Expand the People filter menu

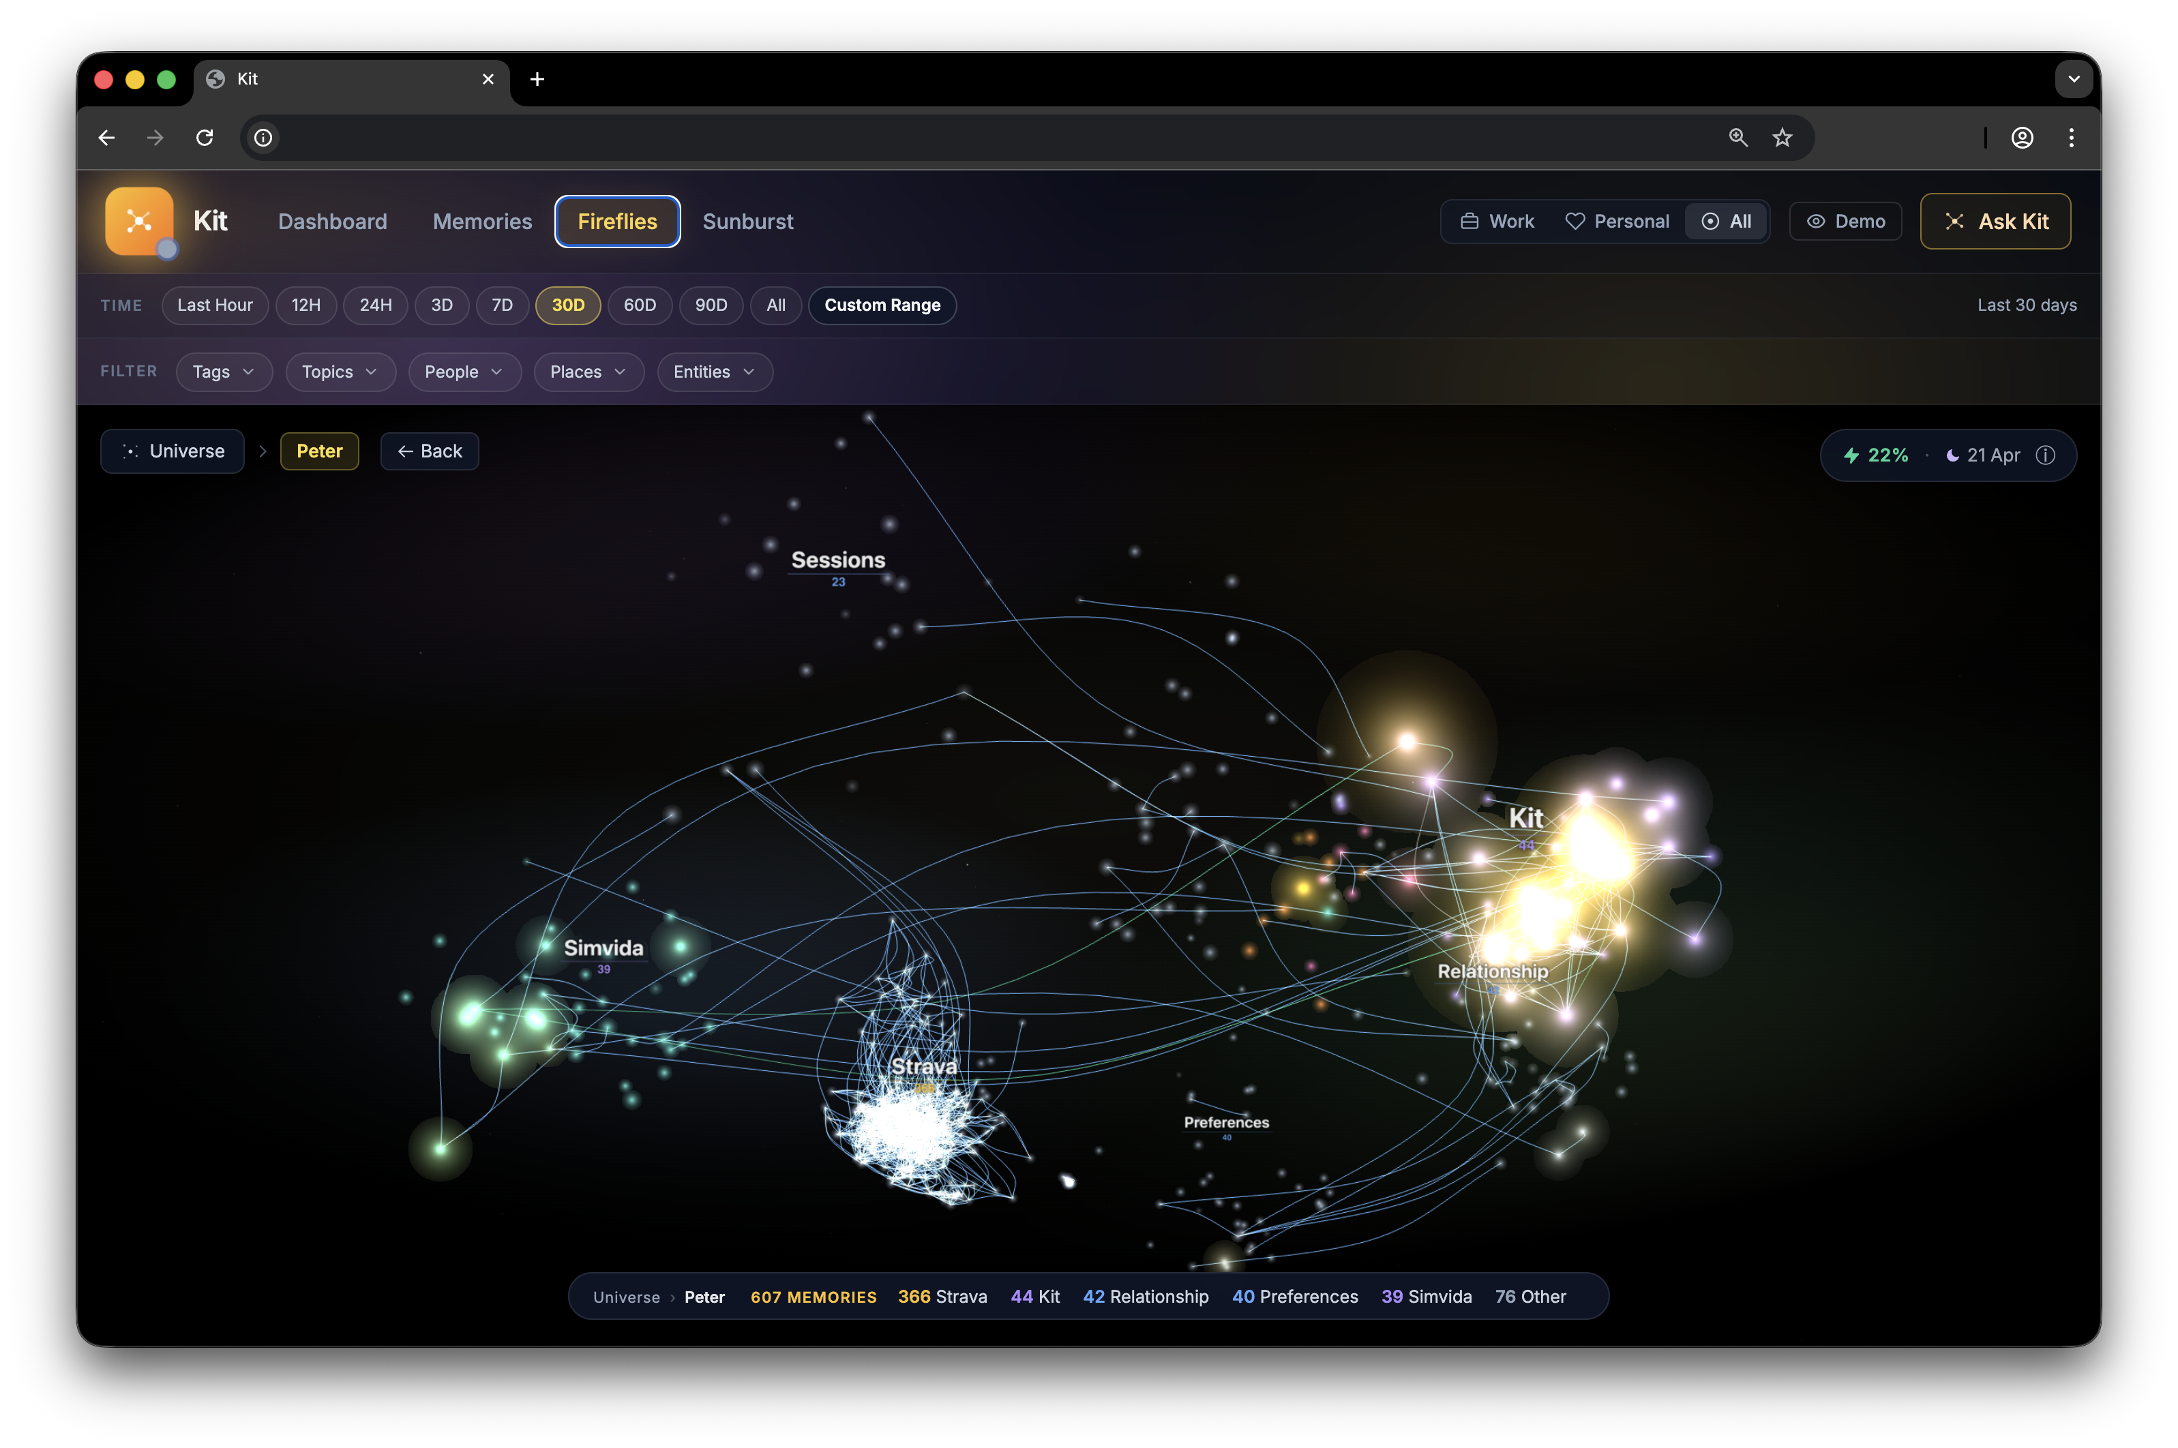(x=464, y=372)
